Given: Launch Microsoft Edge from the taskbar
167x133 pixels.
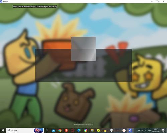Looking at the screenshot, I should click(79, 130).
